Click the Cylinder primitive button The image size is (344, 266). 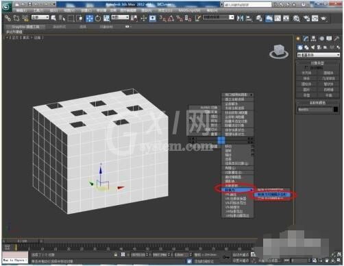click(307, 84)
